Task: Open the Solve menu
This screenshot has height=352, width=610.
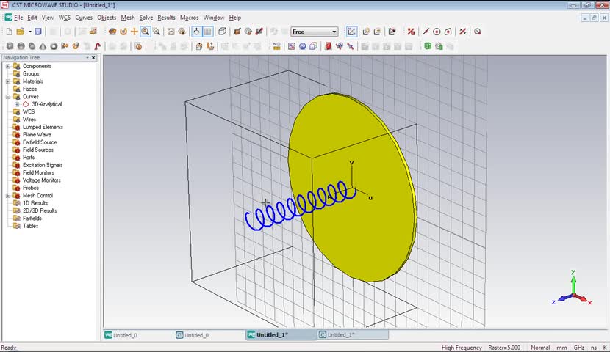Action: 146,17
